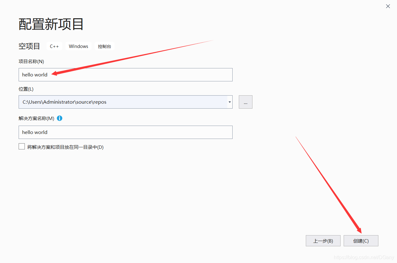This screenshot has width=397, height=263.
Task: Click the Windows tag
Action: (x=78, y=46)
